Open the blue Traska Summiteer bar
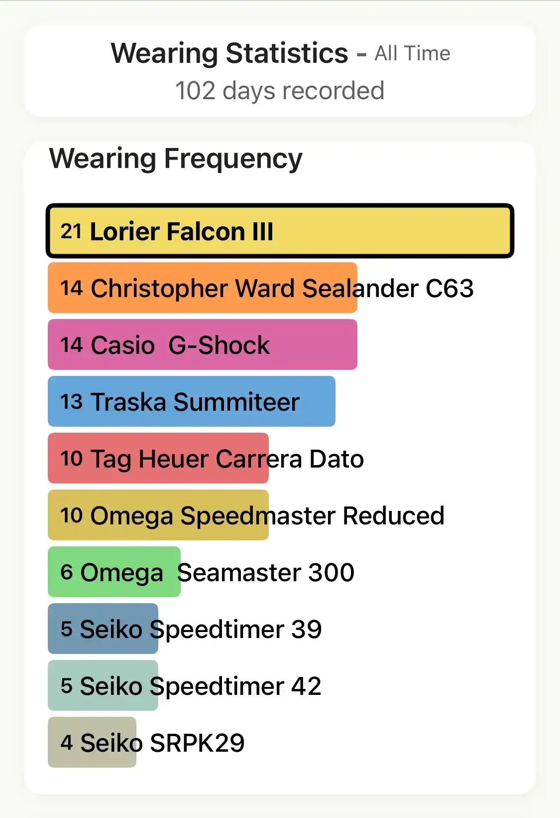 coord(191,401)
